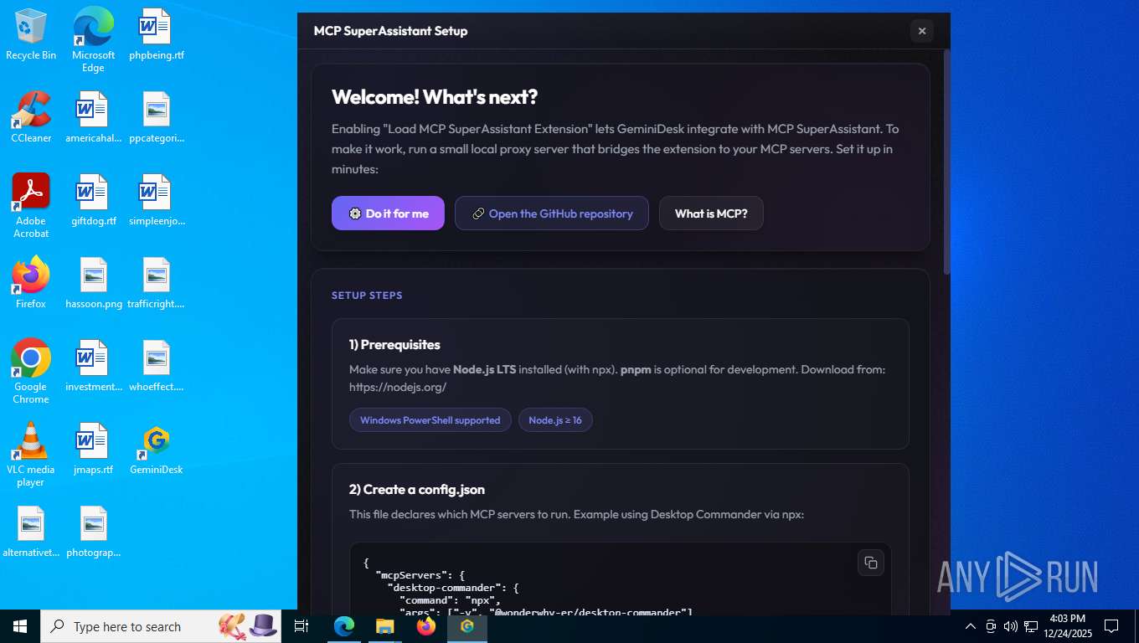Click the "2) Create a config.json" heading

[x=417, y=490]
